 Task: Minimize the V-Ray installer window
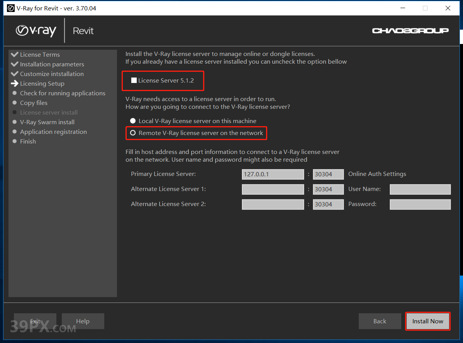tap(402, 8)
